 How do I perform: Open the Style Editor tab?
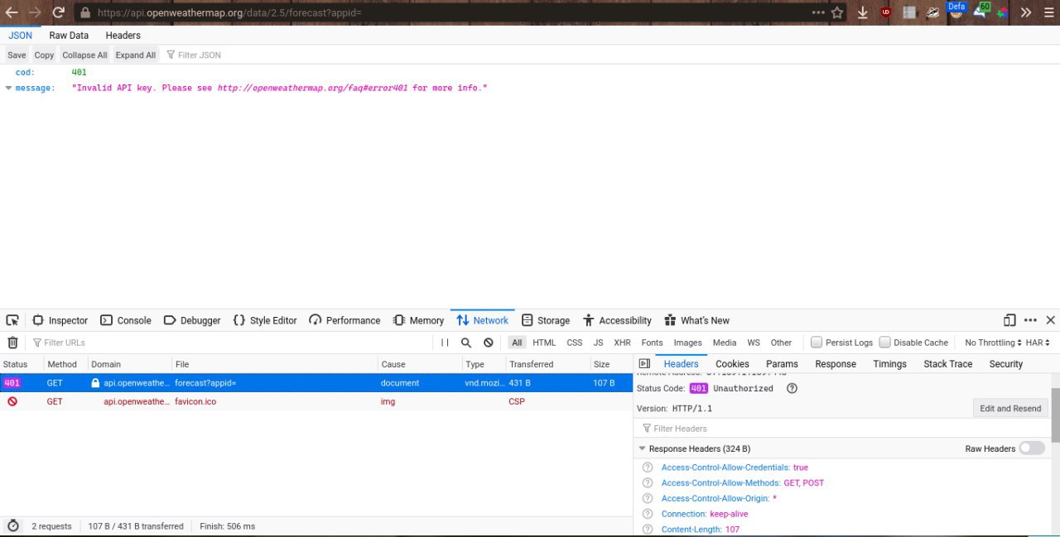[x=264, y=320]
